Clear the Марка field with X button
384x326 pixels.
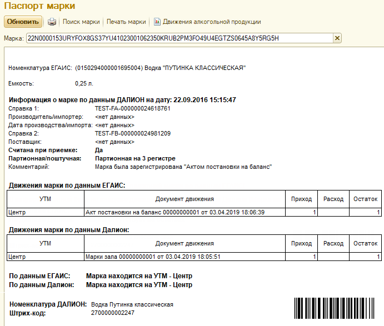tap(337, 38)
